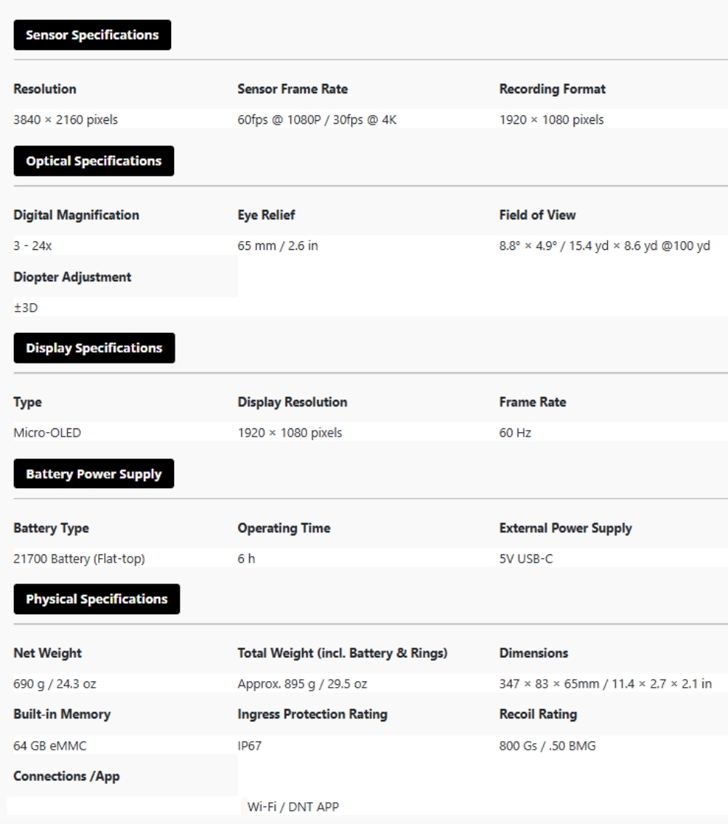The height and width of the screenshot is (824, 728).
Task: Select the 5V USB-C external power value
Action: pyautogui.click(x=526, y=559)
